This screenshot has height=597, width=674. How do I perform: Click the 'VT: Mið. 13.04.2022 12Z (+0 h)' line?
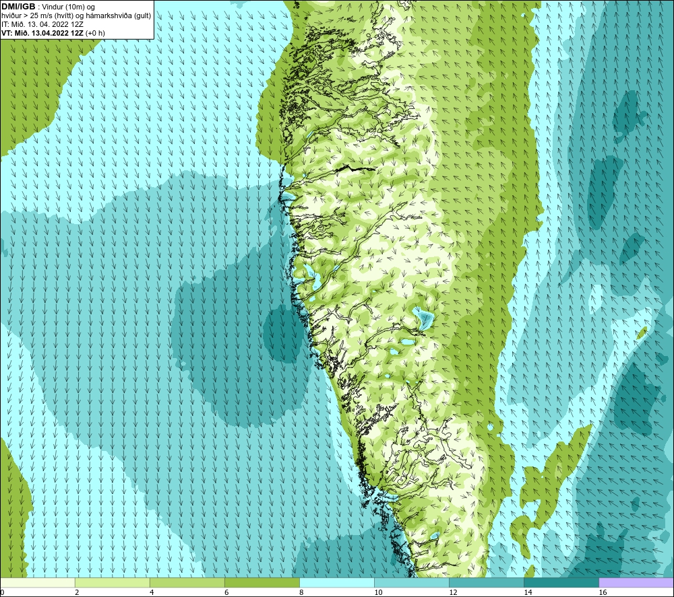point(53,33)
